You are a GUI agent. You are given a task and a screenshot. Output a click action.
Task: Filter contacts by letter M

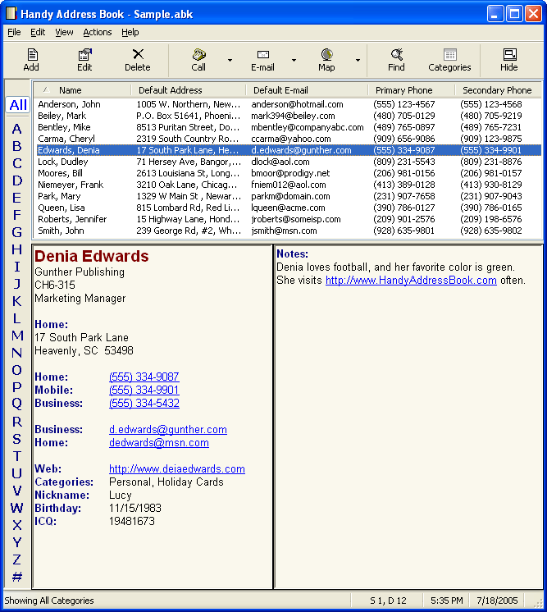[x=17, y=336]
